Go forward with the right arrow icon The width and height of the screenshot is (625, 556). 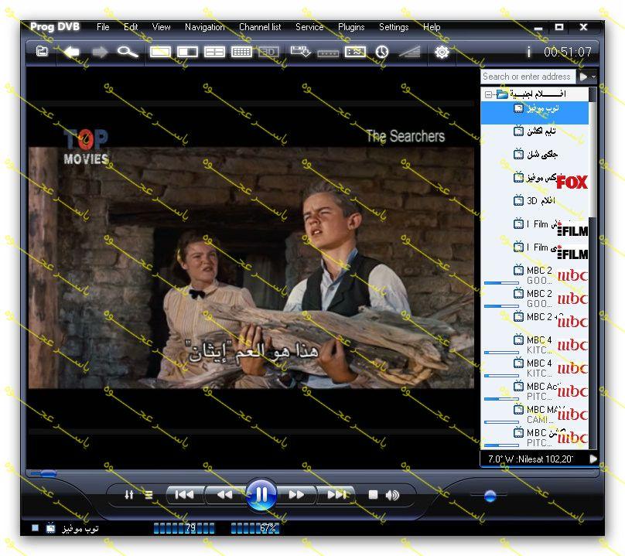pos(100,52)
